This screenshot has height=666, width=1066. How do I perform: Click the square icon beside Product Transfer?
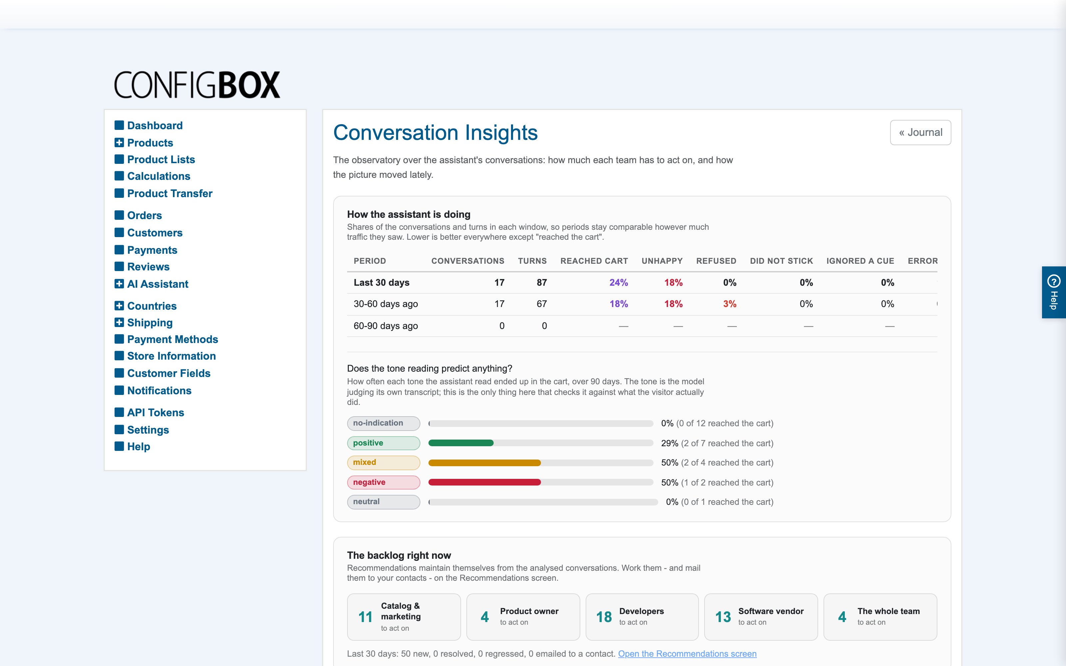[x=119, y=193]
